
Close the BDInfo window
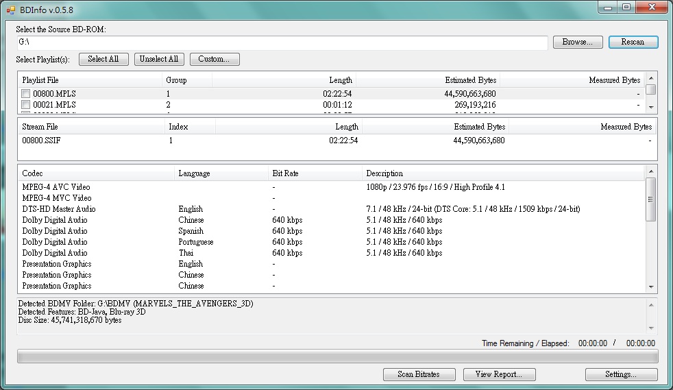[x=652, y=8]
